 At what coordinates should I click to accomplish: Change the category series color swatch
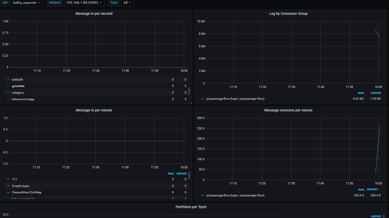8,93
